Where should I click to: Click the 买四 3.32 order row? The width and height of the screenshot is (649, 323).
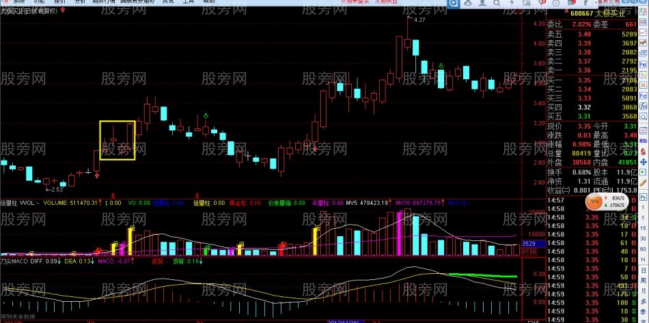[592, 107]
